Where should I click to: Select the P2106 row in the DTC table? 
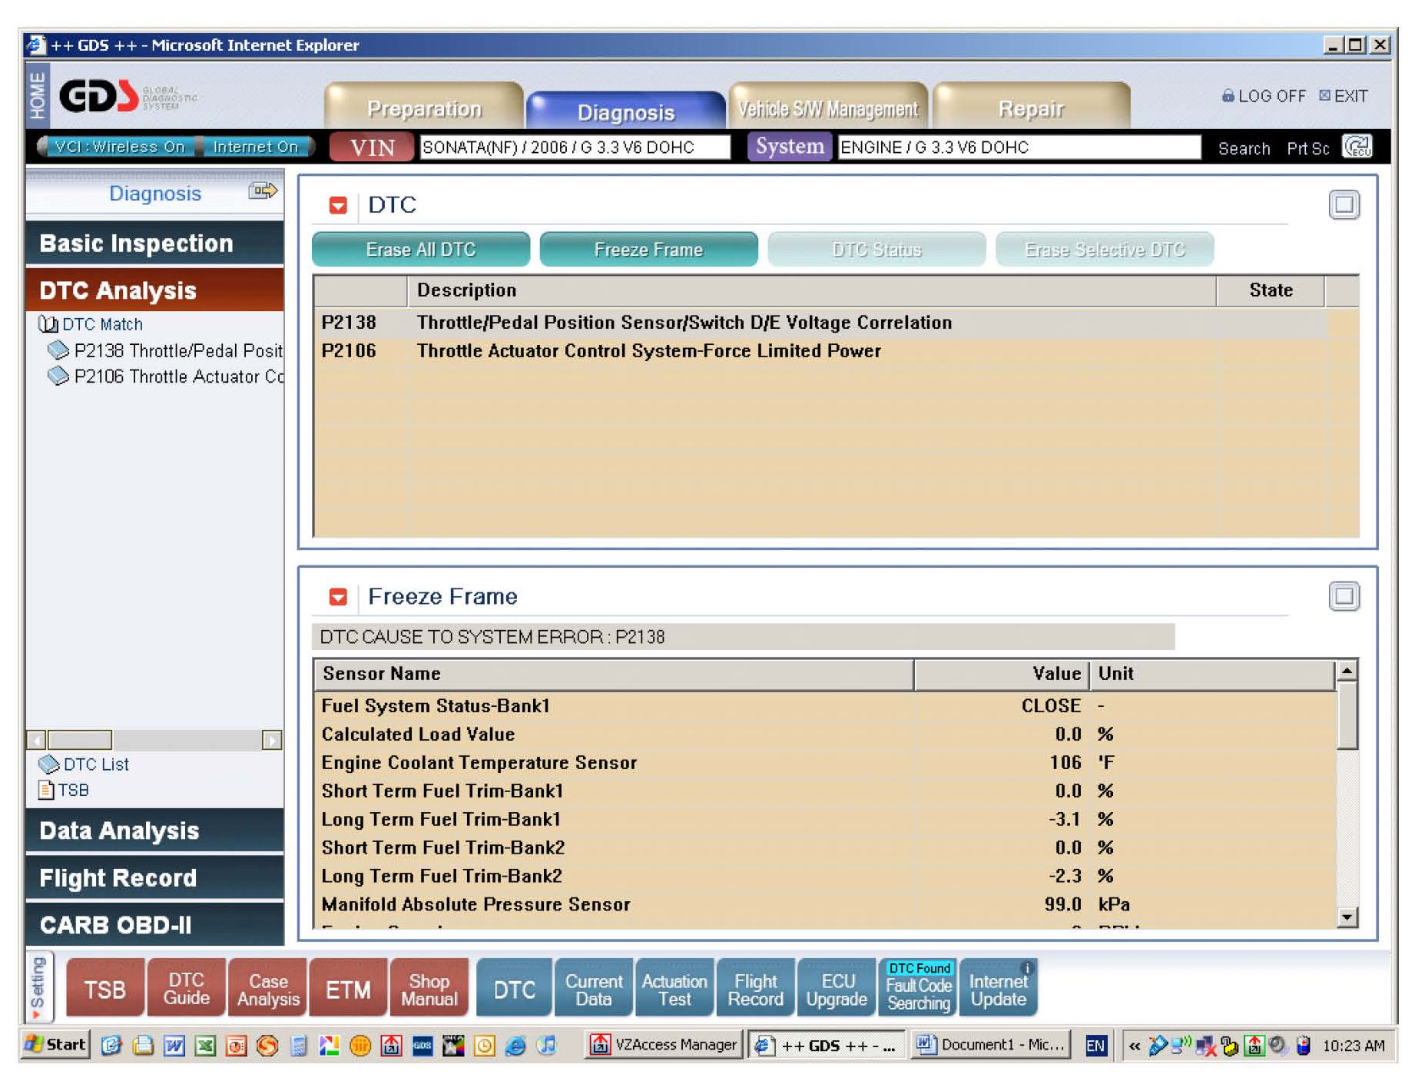pyautogui.click(x=648, y=351)
